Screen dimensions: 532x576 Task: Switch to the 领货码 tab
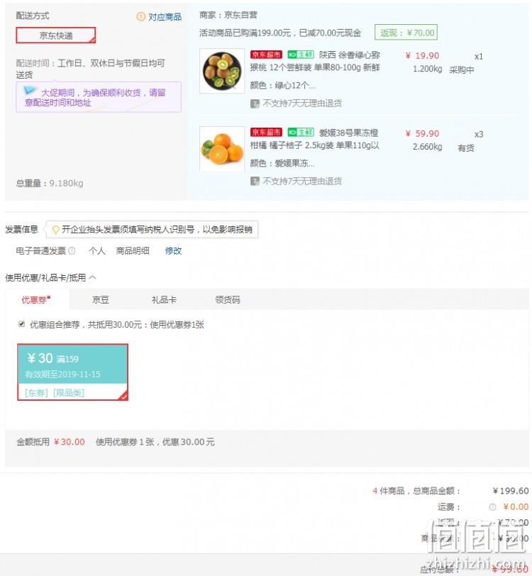click(228, 300)
